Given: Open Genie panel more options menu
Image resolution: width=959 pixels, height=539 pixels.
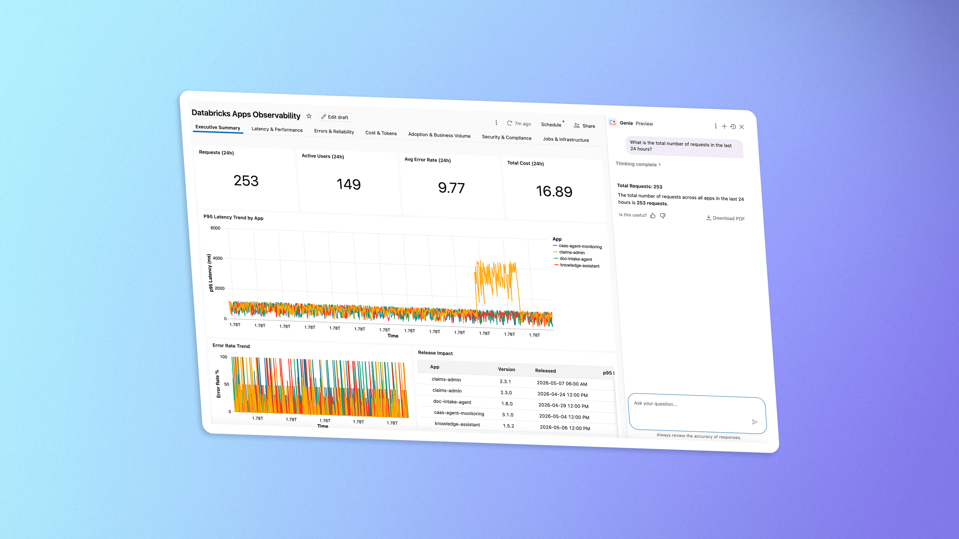Looking at the screenshot, I should point(716,126).
